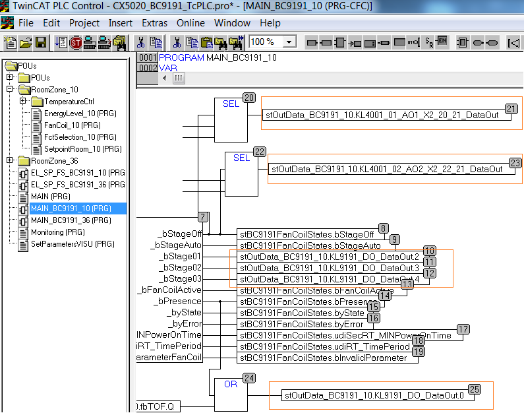Screen dimensions: 524x413
Task: Click the Open project folder icon
Action: click(x=26, y=43)
